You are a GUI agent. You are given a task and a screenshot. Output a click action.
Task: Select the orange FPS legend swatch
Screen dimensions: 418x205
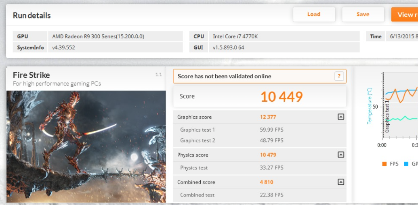(384, 164)
